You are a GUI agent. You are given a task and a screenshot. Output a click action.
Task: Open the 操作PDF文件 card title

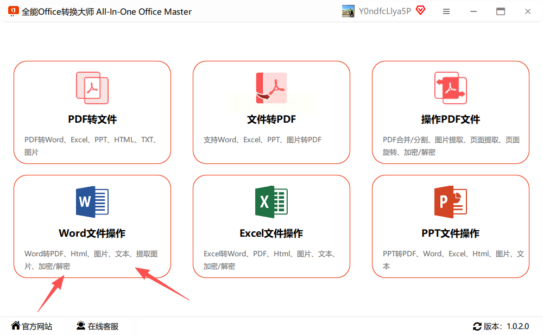coord(451,119)
